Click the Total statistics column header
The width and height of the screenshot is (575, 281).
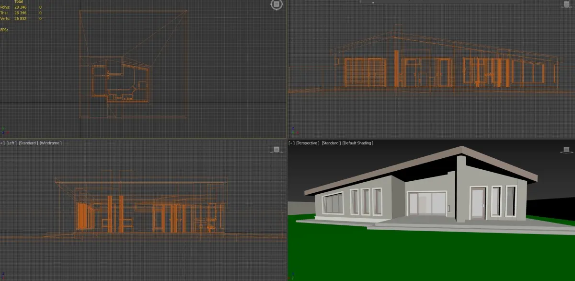click(19, 2)
